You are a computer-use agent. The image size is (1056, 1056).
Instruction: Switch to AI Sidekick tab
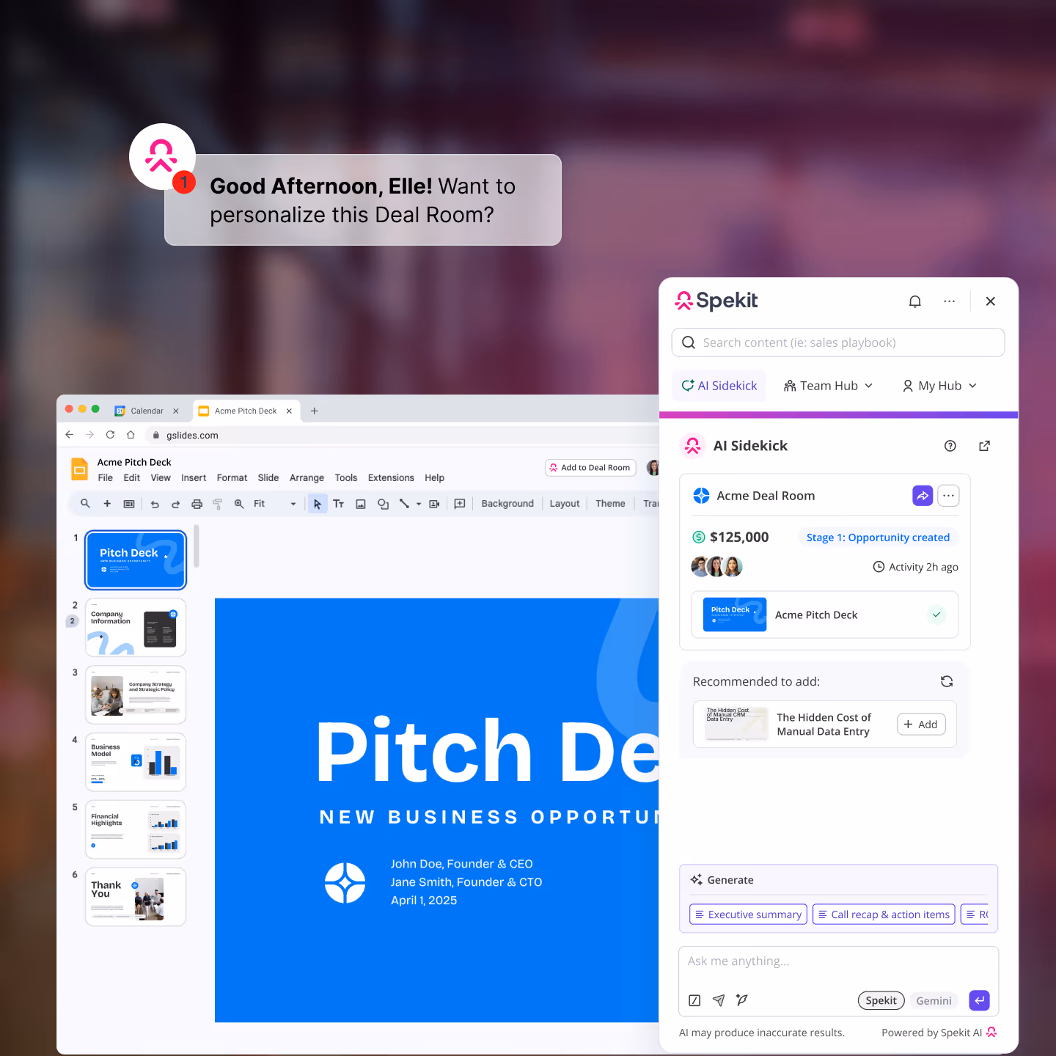[x=719, y=386]
